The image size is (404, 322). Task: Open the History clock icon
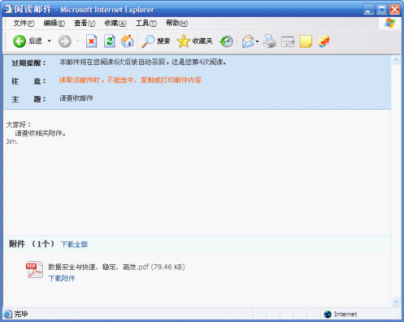[227, 41]
